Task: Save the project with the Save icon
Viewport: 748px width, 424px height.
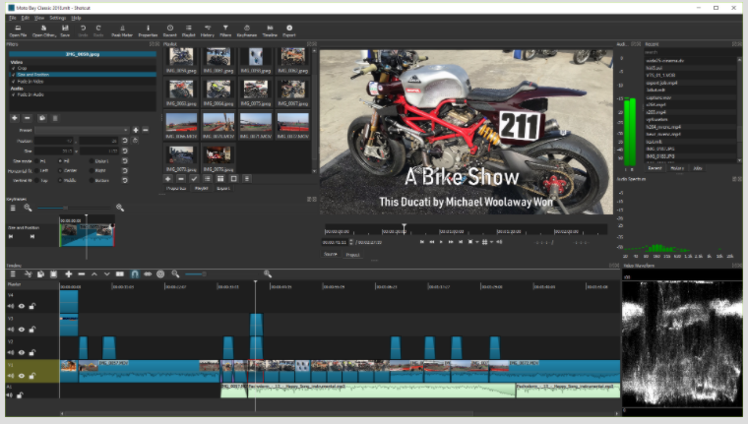Action: click(65, 31)
